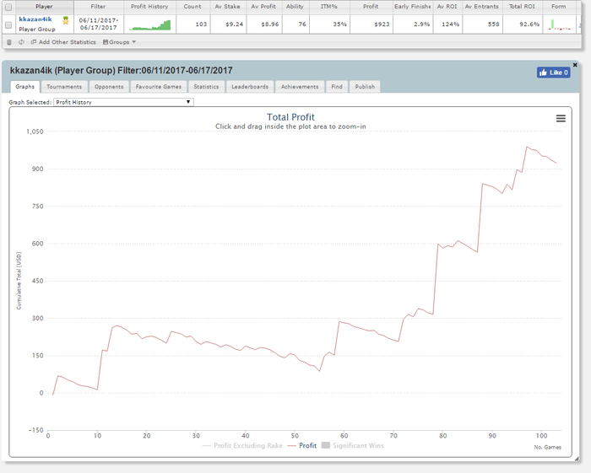Click the Total Profit chart title
The image size is (591, 473).
(290, 117)
